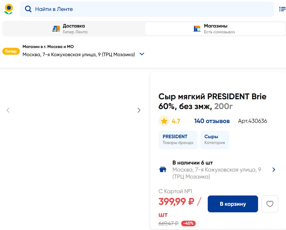This screenshot has height=230, width=286.
Task: Show next product image
Action: point(139,110)
